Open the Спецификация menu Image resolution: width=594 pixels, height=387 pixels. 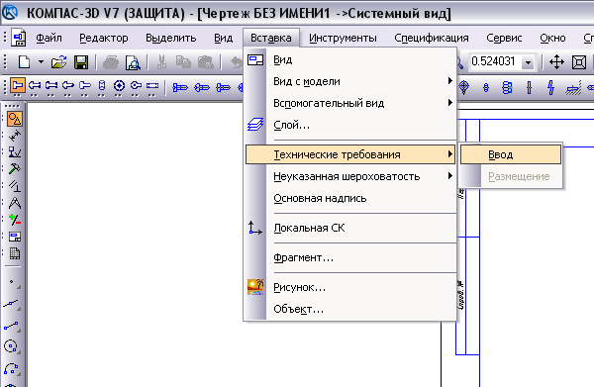[x=432, y=38]
